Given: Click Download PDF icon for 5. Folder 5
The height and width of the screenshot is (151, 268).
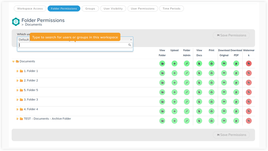Looking at the screenshot, I should click(236, 92).
